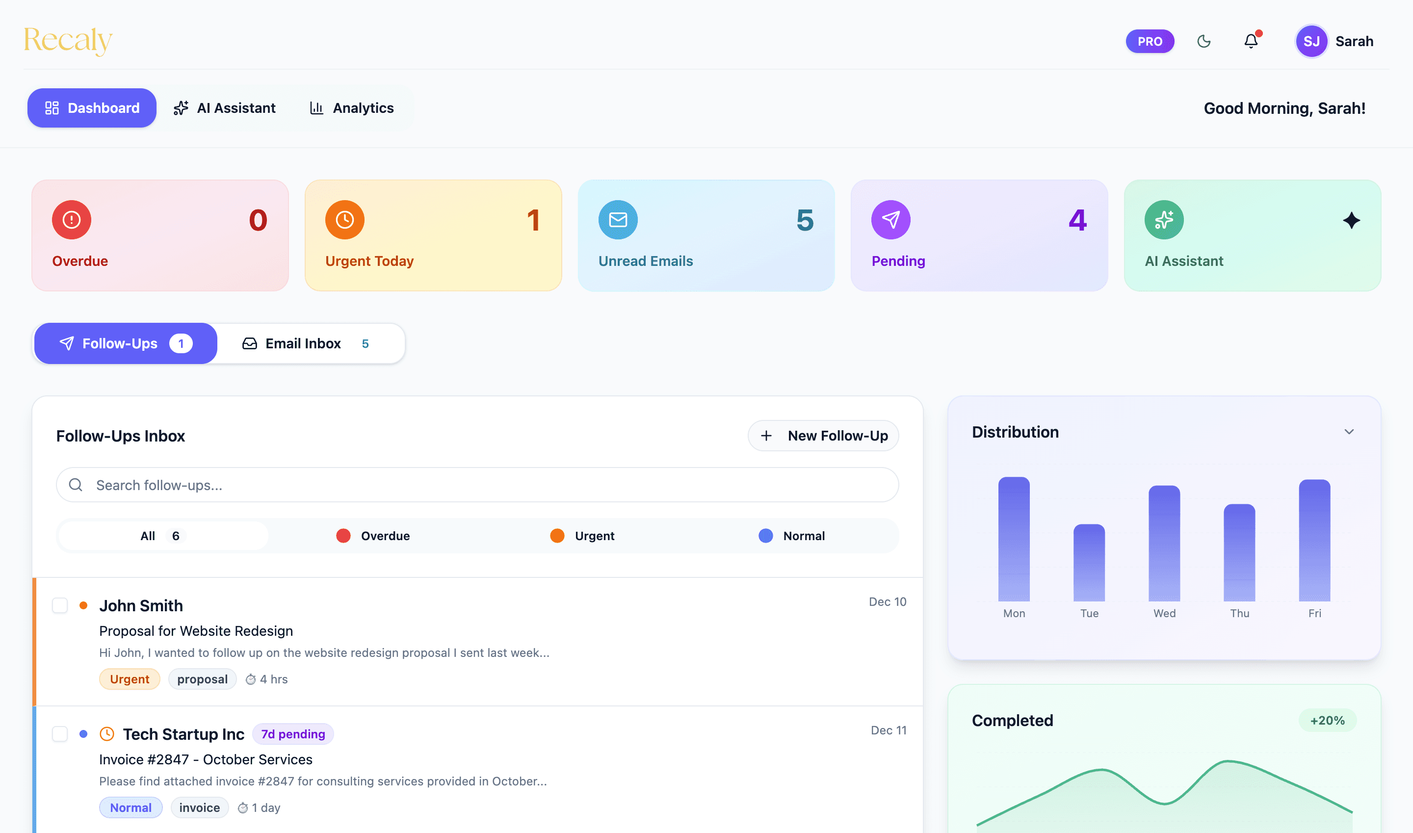Screen dimensions: 1413x833
Task: Click the purple Pending paper plane icon
Action: [890, 219]
